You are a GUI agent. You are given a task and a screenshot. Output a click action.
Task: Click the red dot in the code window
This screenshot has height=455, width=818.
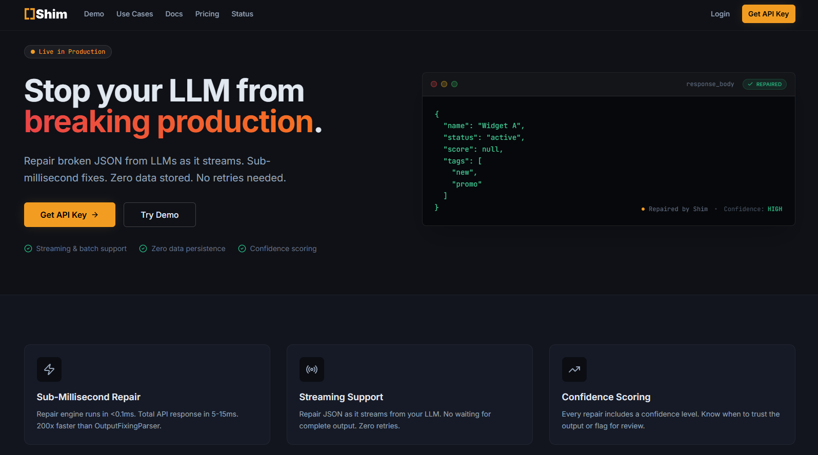(434, 84)
